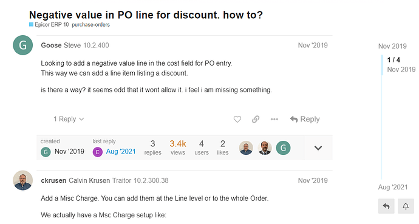Open ckrusen's avatar beside the second post

click(x=22, y=180)
